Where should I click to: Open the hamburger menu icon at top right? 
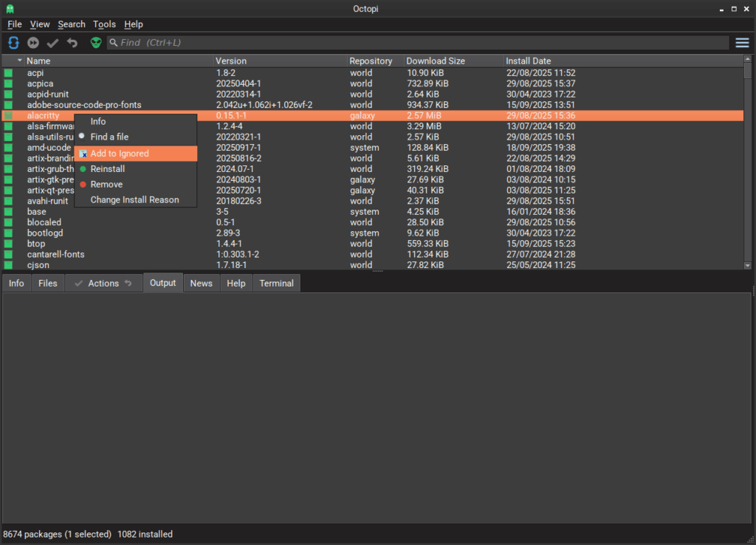click(x=742, y=43)
